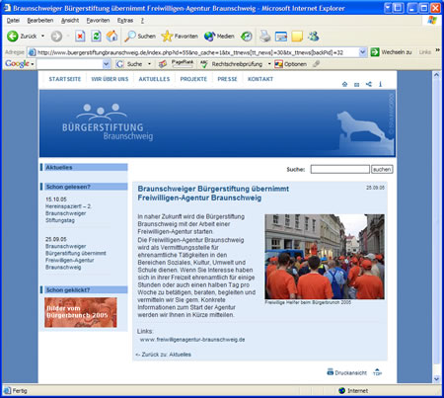Open the Ansicht menu
The width and height of the screenshot is (444, 398).
(x=70, y=21)
